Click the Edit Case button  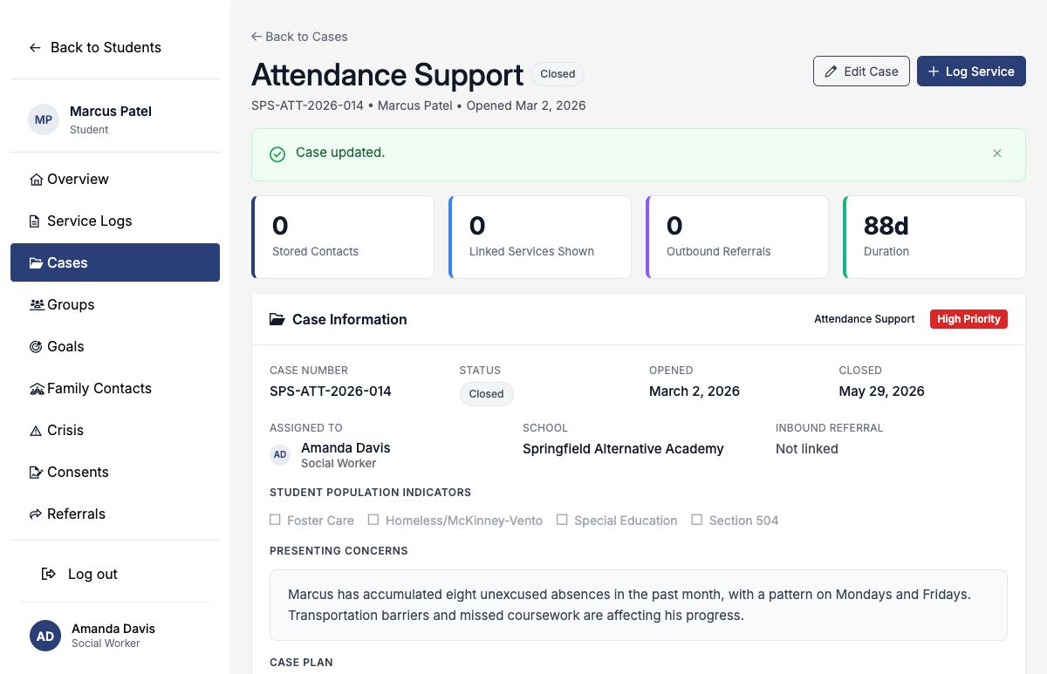coord(861,71)
